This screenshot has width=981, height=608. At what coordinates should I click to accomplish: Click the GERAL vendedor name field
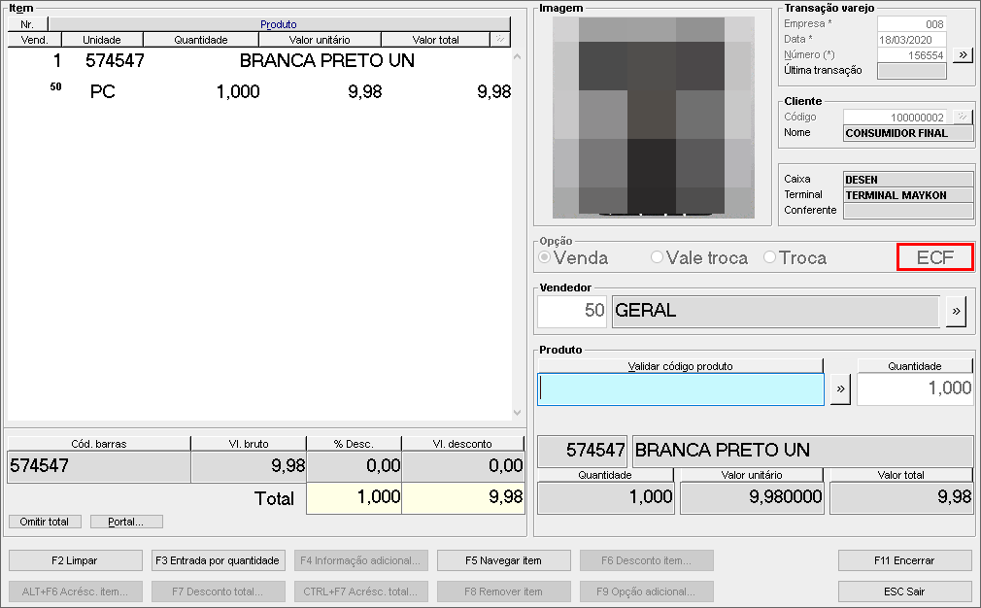click(x=776, y=311)
